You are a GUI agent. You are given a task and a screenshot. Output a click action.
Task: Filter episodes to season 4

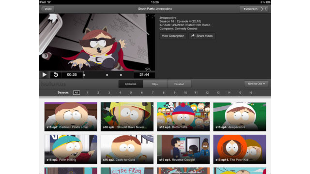coord(120,92)
